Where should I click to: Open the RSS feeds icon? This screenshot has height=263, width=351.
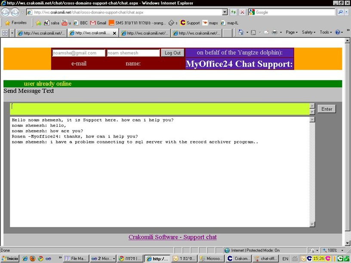click(x=253, y=32)
